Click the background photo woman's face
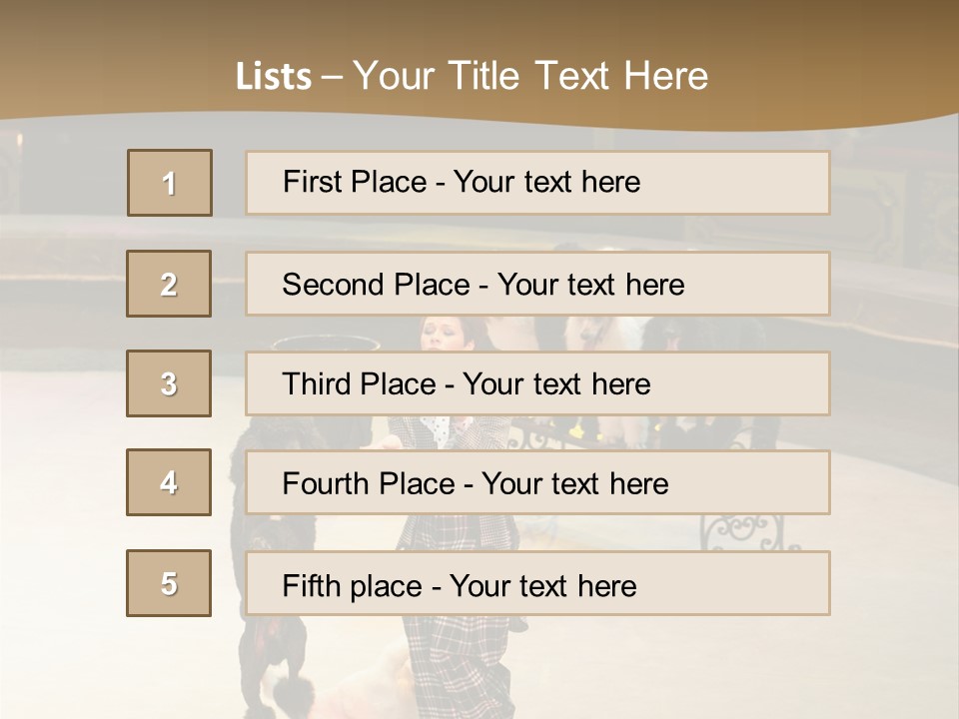This screenshot has height=719, width=959. coord(447,334)
